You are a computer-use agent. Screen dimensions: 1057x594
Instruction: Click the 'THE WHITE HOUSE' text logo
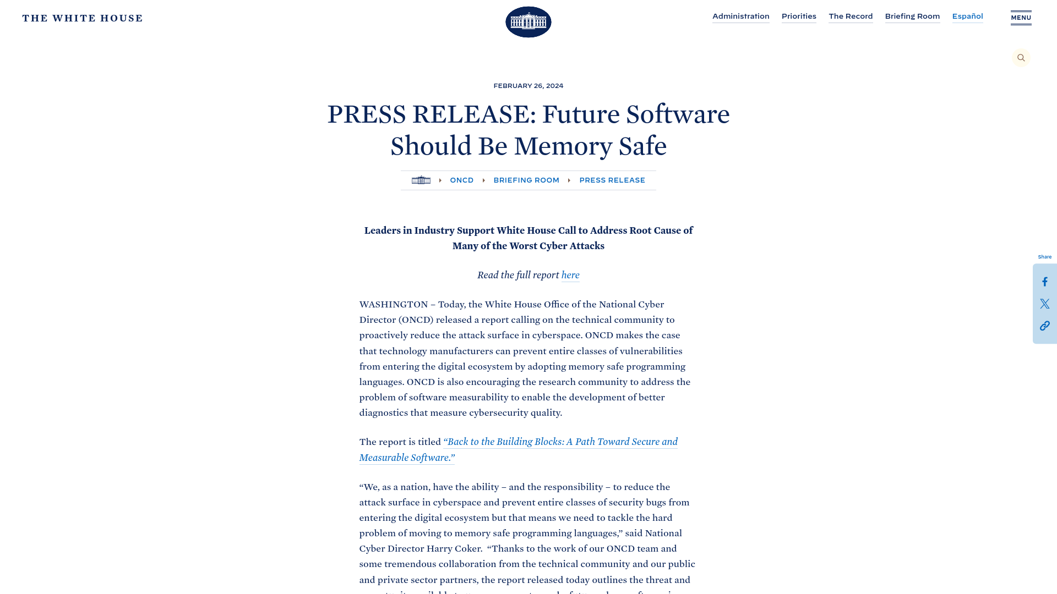pos(82,18)
